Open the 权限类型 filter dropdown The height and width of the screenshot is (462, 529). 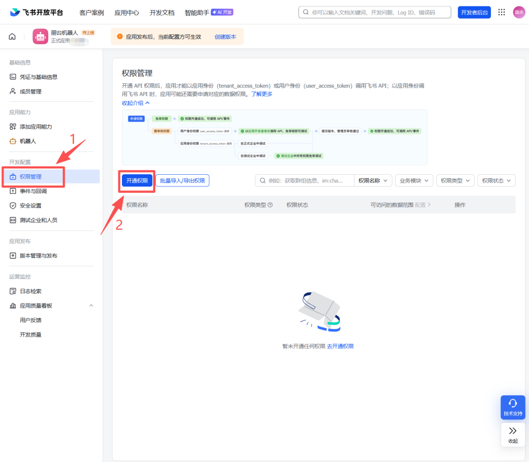coord(455,181)
